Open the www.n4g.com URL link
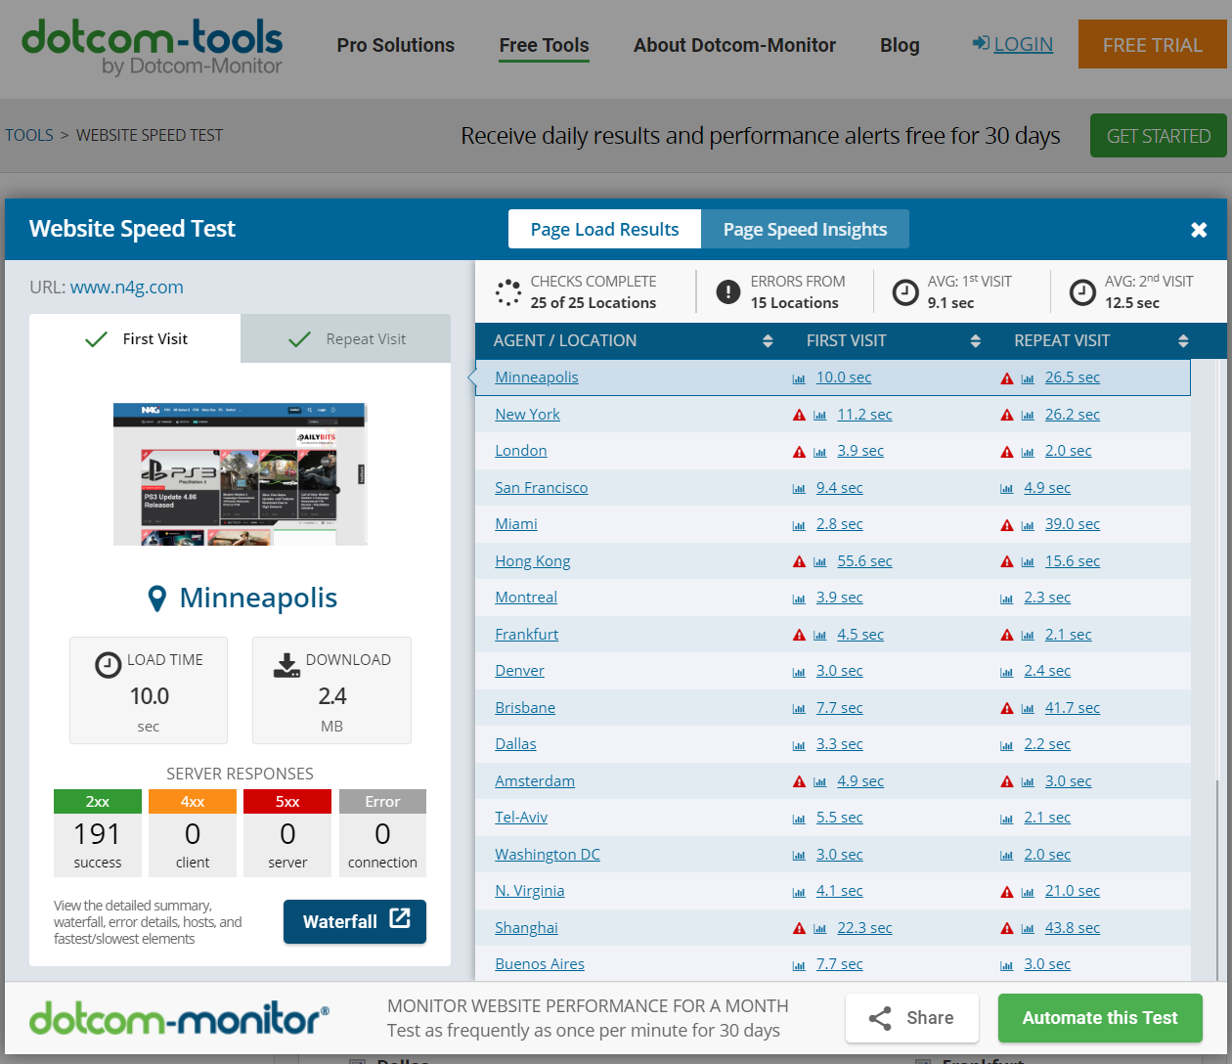1232x1064 pixels. pos(127,288)
